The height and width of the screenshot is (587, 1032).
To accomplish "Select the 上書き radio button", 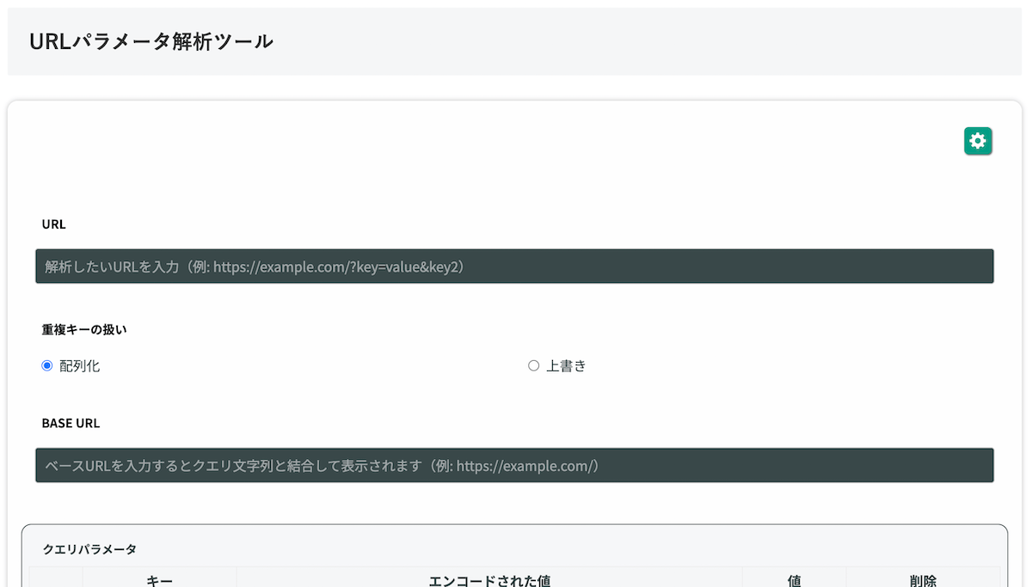I will (533, 364).
